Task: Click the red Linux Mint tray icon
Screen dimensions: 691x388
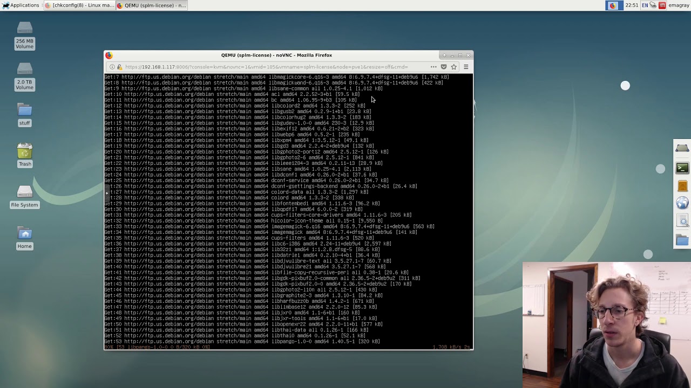Action: pyautogui.click(x=662, y=5)
